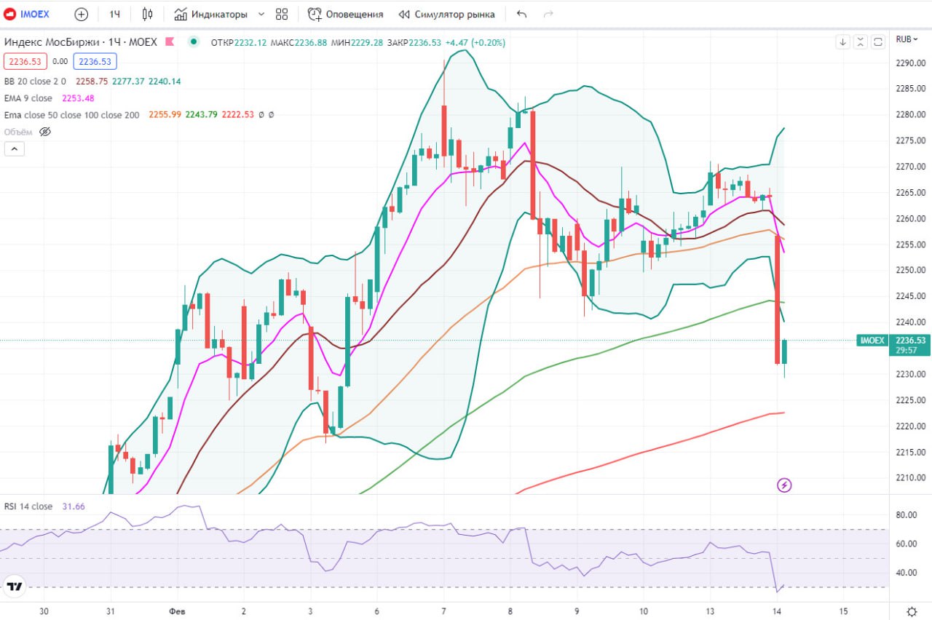Click the red sell price 2236.53 box
The width and height of the screenshot is (932, 620).
[x=25, y=62]
